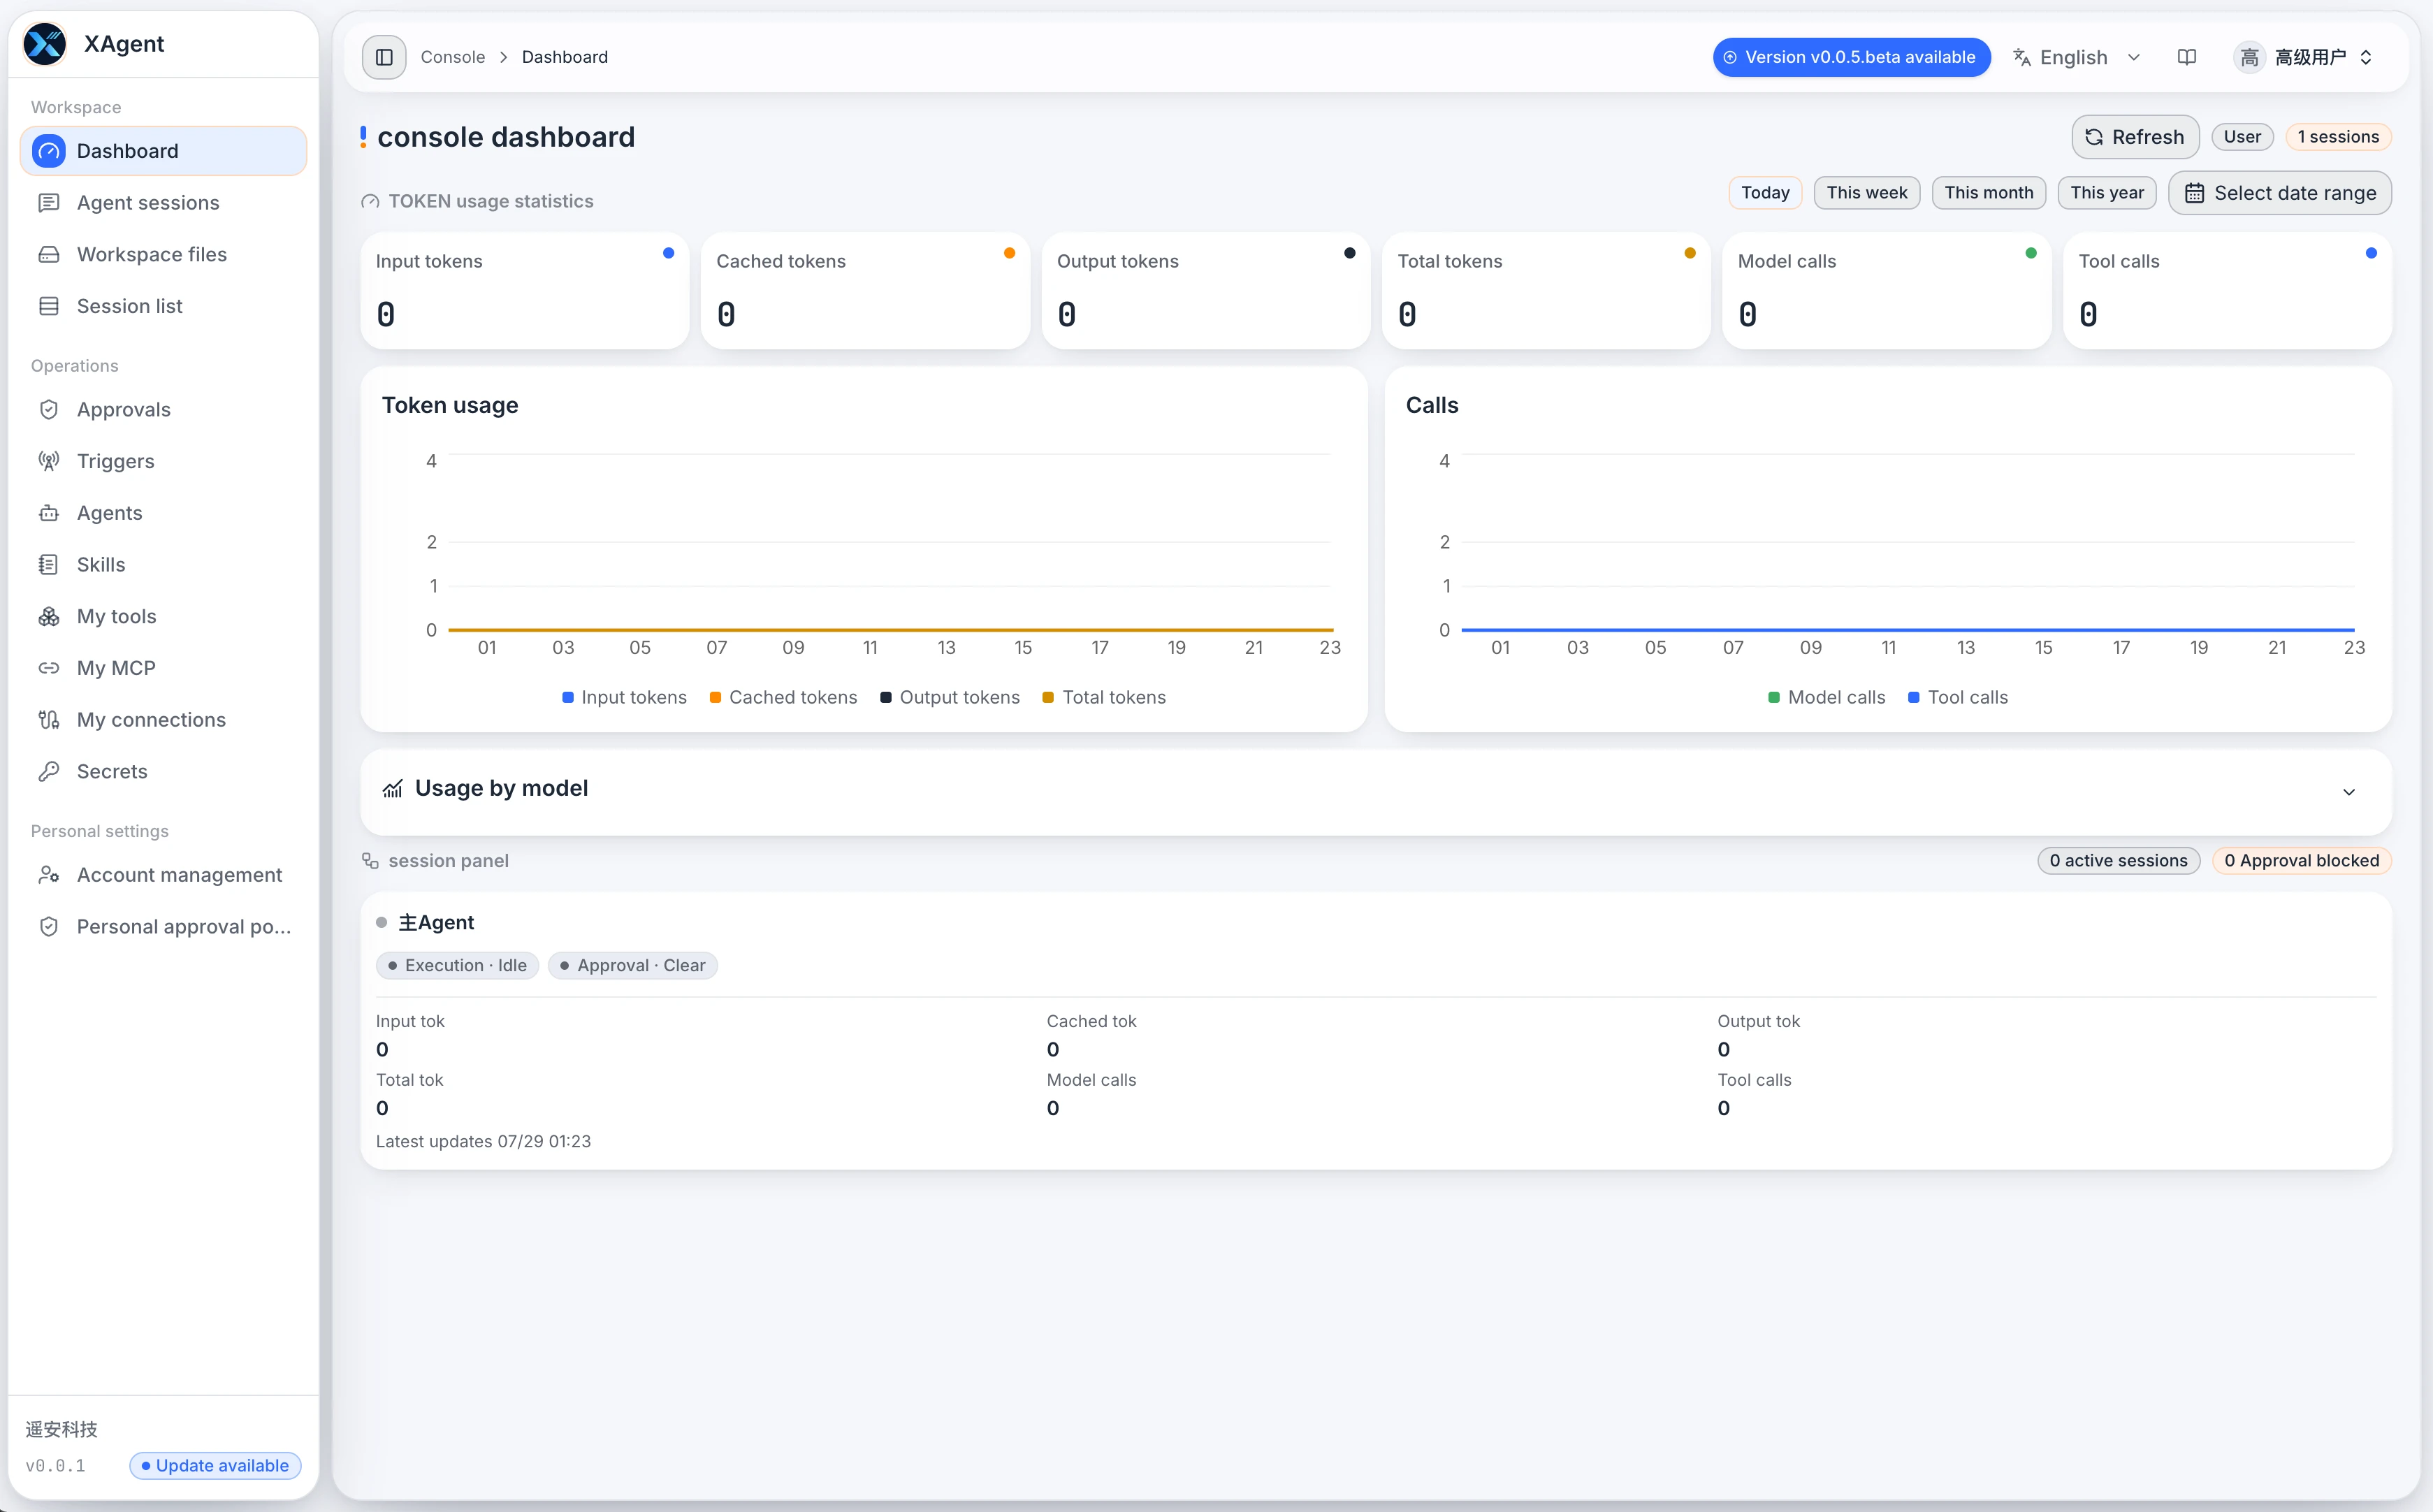
Task: Toggle Total tokens legend in chart
Action: click(x=1103, y=698)
